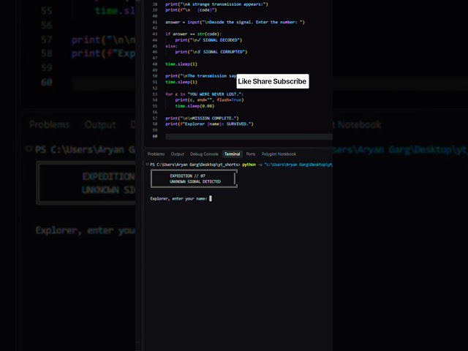Click the terminal prompt after "enter your name:"
Image resolution: width=468 pixels, height=351 pixels.
211,198
